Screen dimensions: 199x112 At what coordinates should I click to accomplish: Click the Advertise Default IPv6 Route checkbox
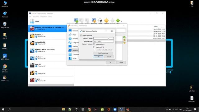(x=94, y=50)
